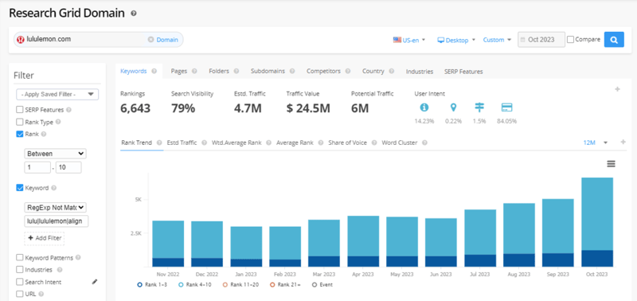Toggle Event legend item
The height and width of the screenshot is (301, 637).
point(322,285)
